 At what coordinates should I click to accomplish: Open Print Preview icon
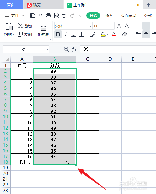pos(56,16)
